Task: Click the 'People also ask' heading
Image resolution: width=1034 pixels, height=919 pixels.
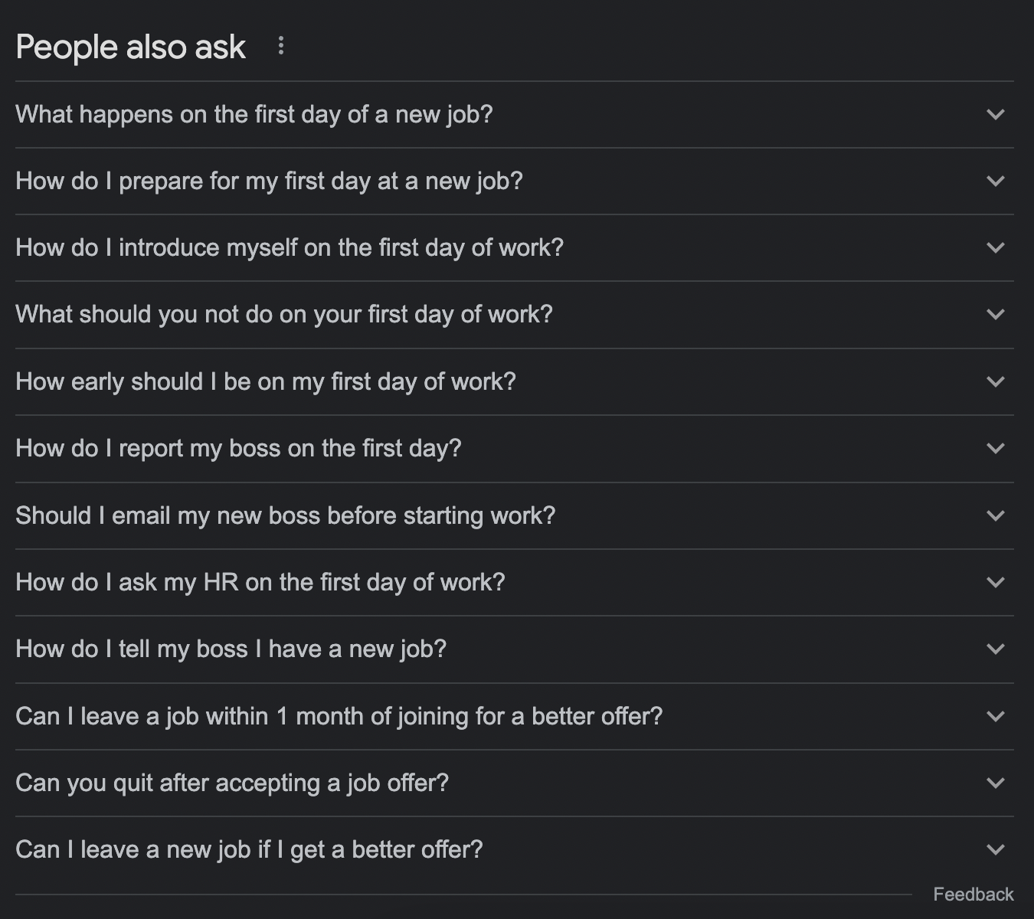Action: pos(130,46)
